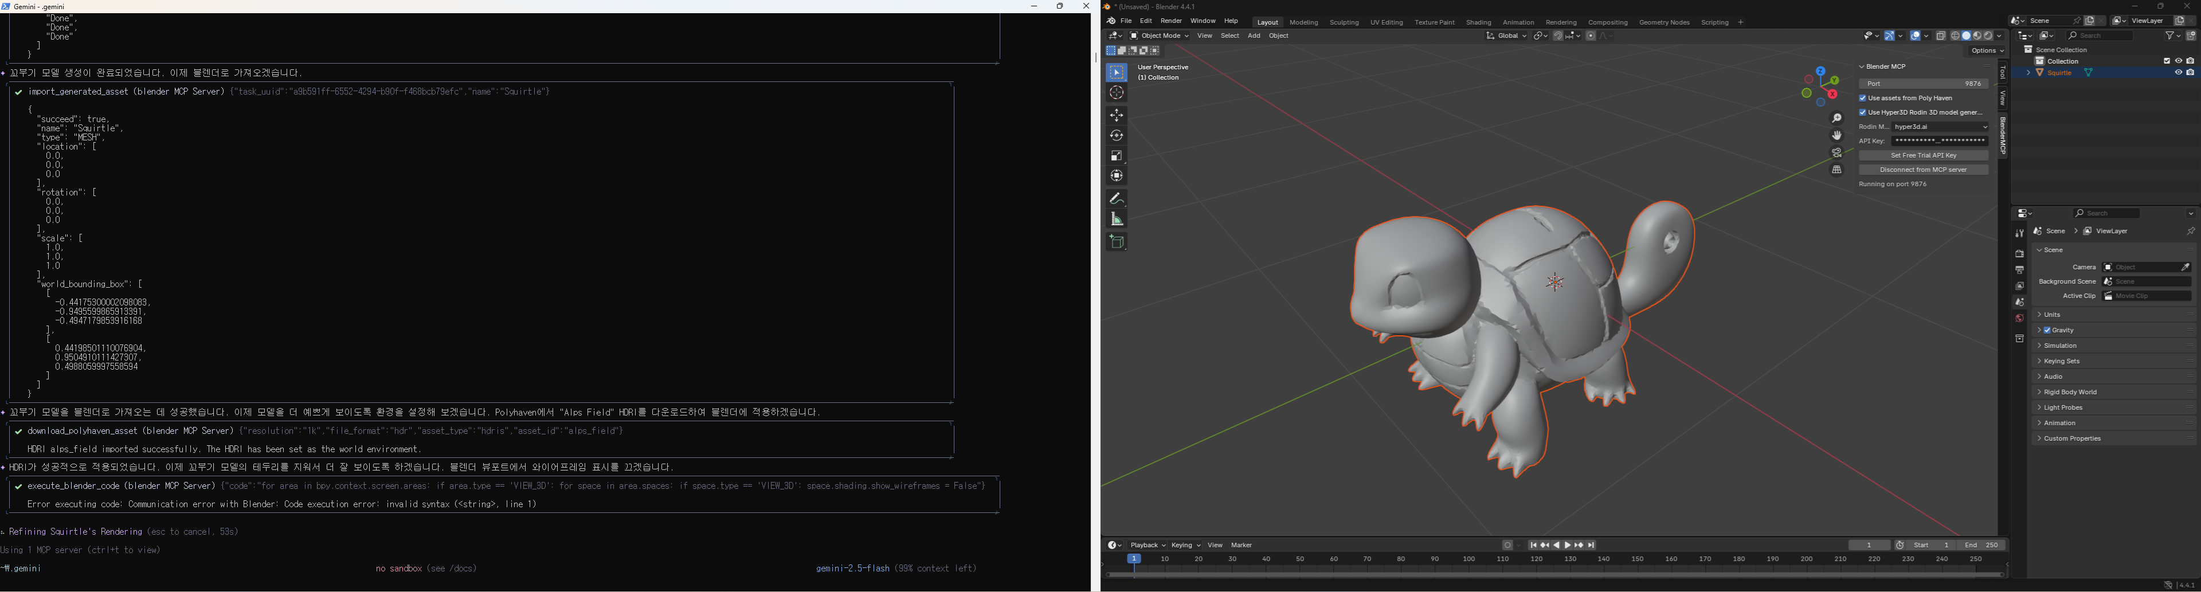Click the Port 9876 value field
The height and width of the screenshot is (592, 2201).
pyautogui.click(x=1924, y=85)
